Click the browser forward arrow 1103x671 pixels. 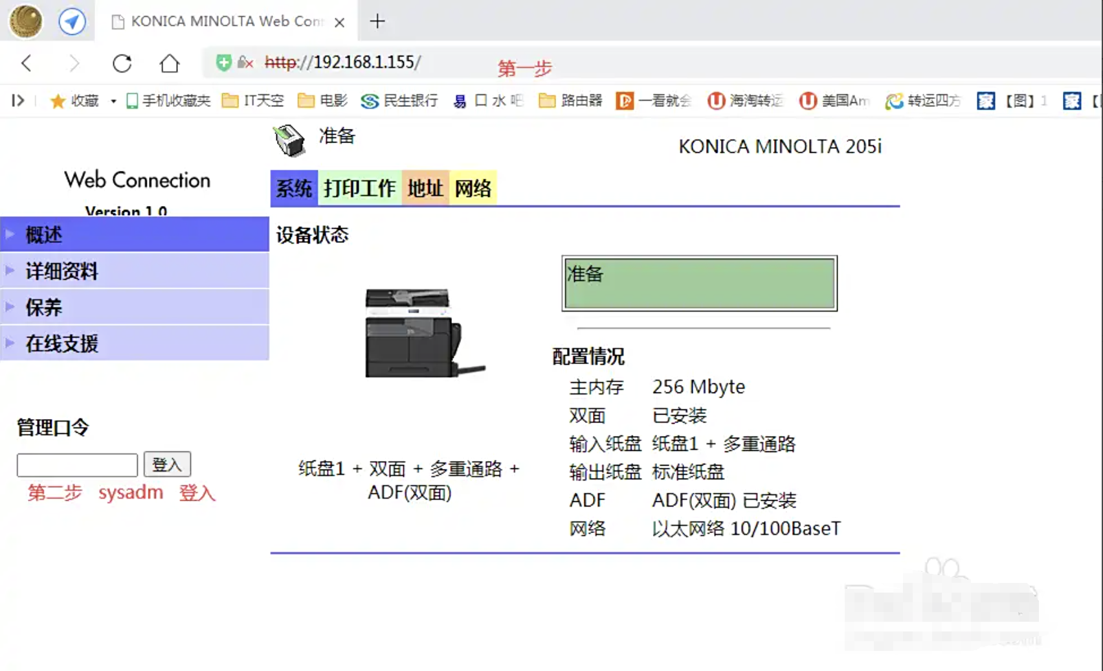pos(74,63)
